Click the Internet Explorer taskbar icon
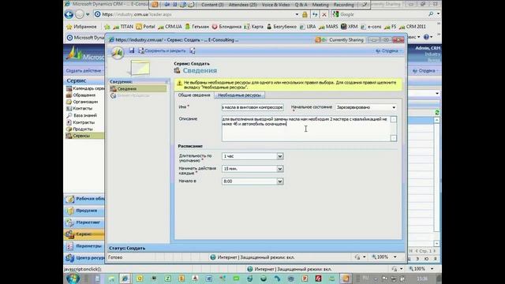 coord(125,278)
